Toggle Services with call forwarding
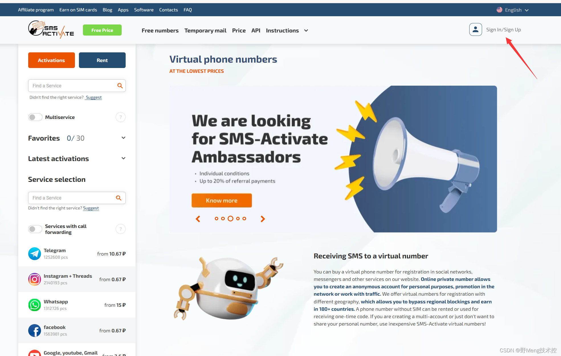The width and height of the screenshot is (561, 356). (x=35, y=229)
